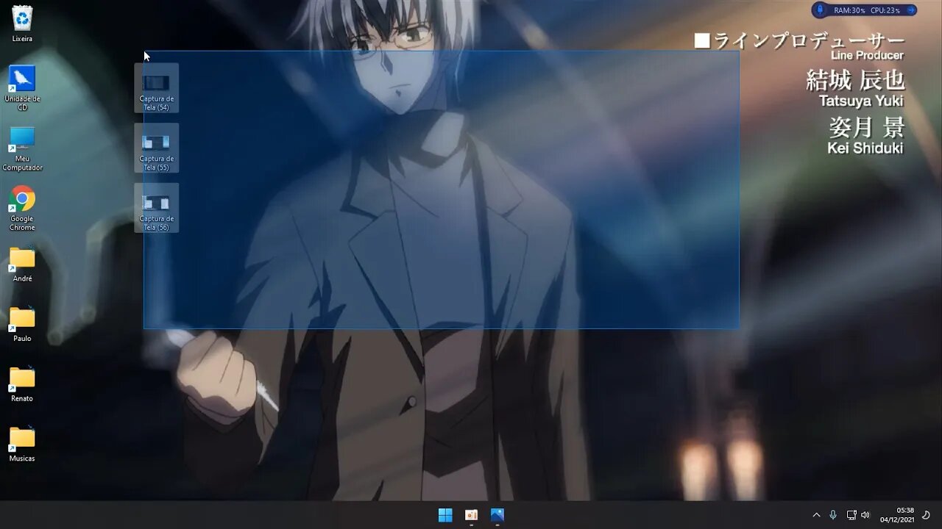Click the RAM: 30% reading
The image size is (942, 529).
pos(849,10)
